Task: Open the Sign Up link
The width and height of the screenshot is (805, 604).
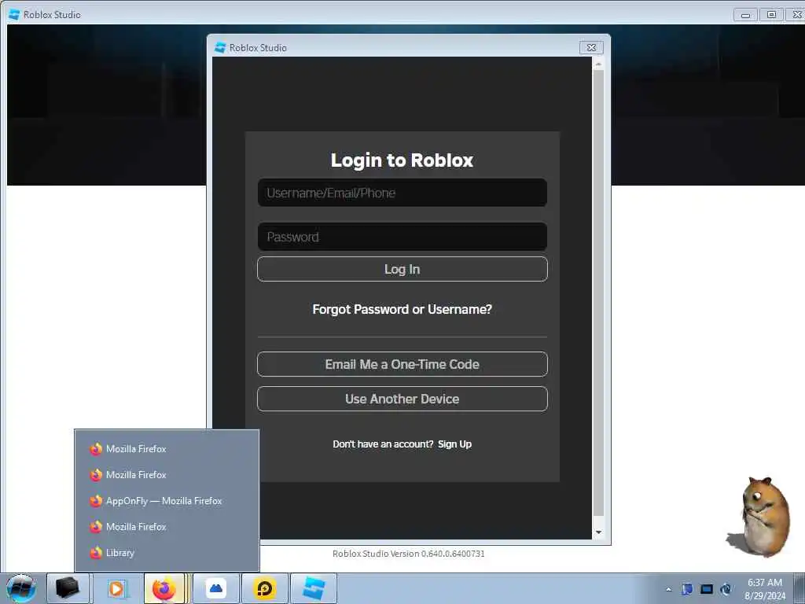Action: coord(454,444)
